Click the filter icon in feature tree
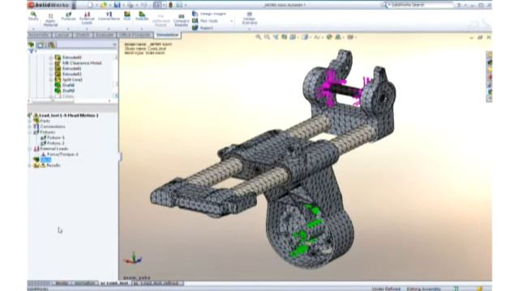This screenshot has width=519, height=291. coord(32,52)
